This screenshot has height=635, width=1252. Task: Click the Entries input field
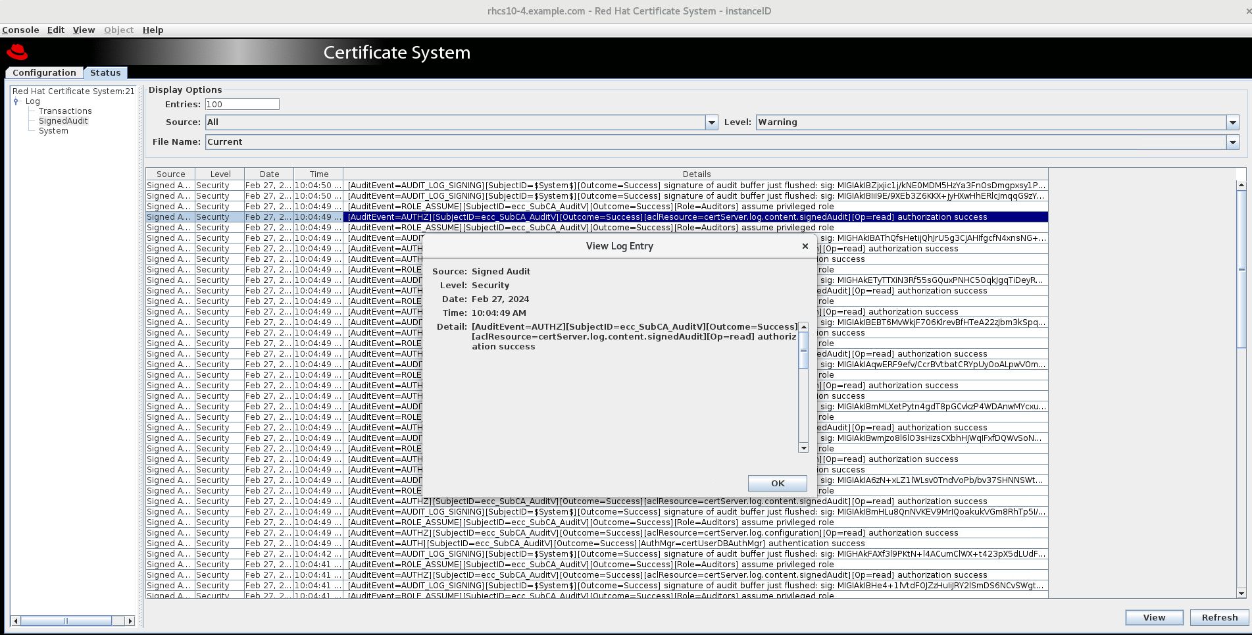(x=242, y=105)
